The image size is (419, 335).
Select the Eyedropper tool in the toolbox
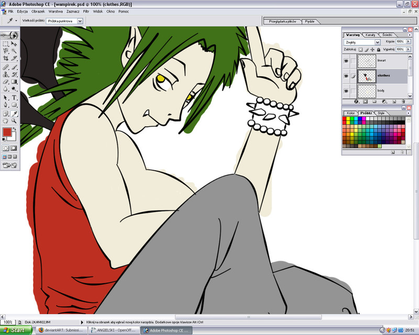14,114
